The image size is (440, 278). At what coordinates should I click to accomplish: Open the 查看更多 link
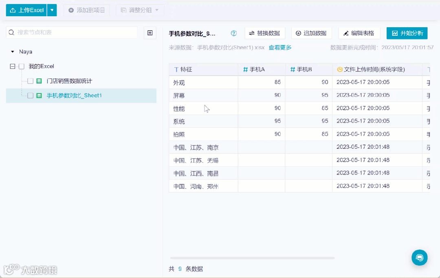point(279,47)
